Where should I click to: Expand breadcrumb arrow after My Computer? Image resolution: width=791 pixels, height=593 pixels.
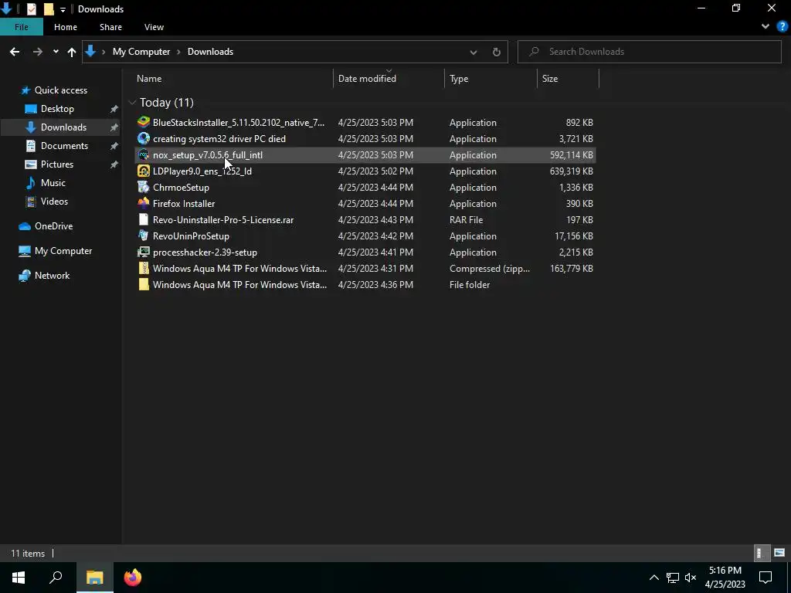(178, 52)
